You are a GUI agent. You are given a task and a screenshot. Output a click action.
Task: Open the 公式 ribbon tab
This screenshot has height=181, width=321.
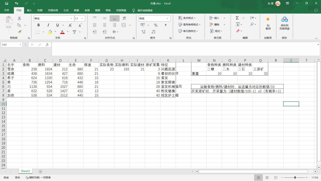(x=66, y=10)
